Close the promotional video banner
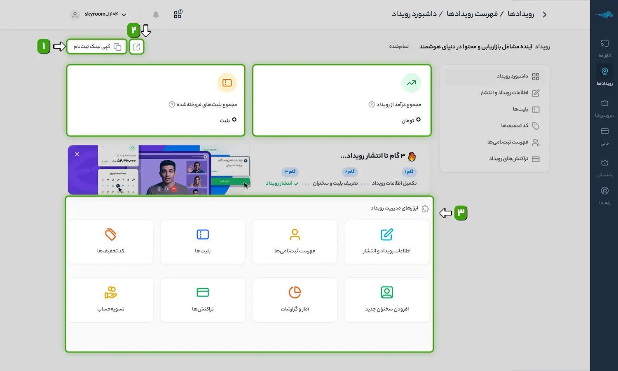 77,154
